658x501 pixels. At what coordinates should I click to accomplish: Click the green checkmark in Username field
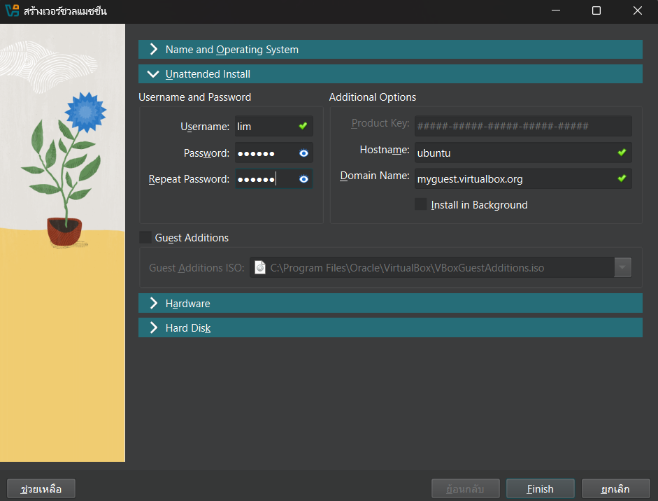(x=303, y=127)
